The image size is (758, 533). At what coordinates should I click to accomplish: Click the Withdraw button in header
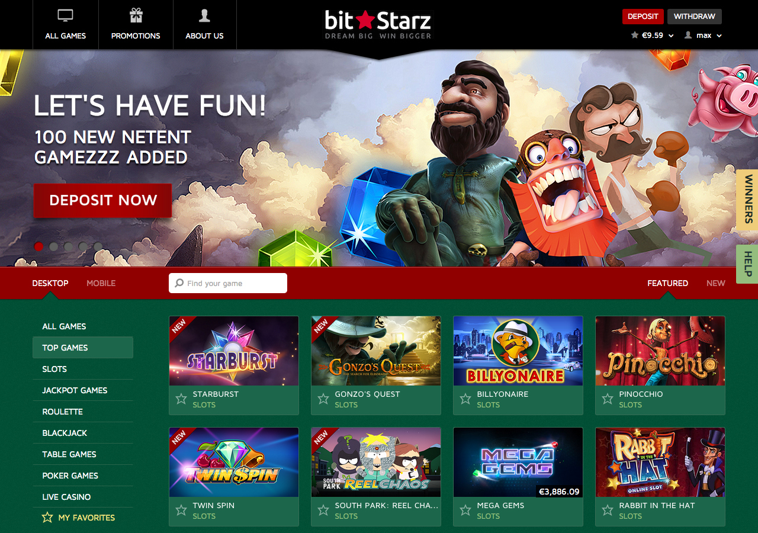[694, 17]
